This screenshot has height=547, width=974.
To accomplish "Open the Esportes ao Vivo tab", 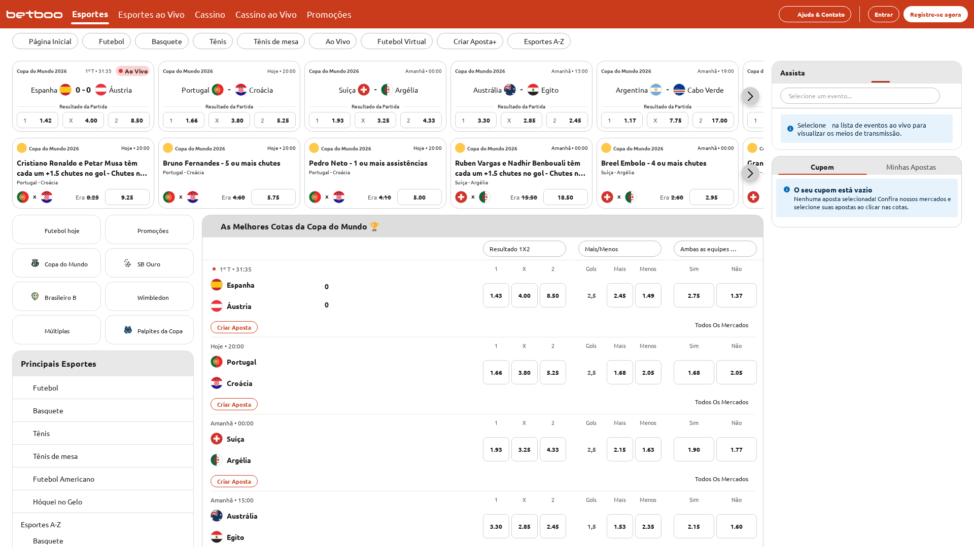I will (151, 14).
